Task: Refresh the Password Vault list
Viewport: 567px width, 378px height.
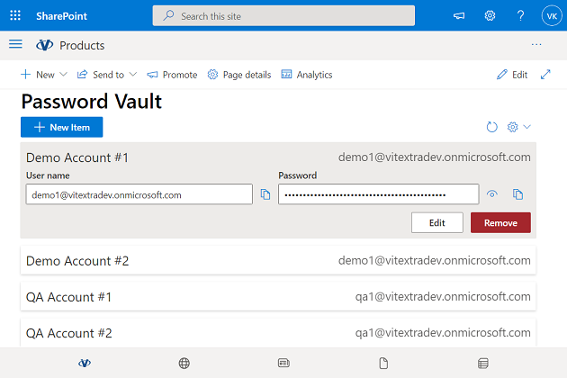Action: pyautogui.click(x=491, y=127)
